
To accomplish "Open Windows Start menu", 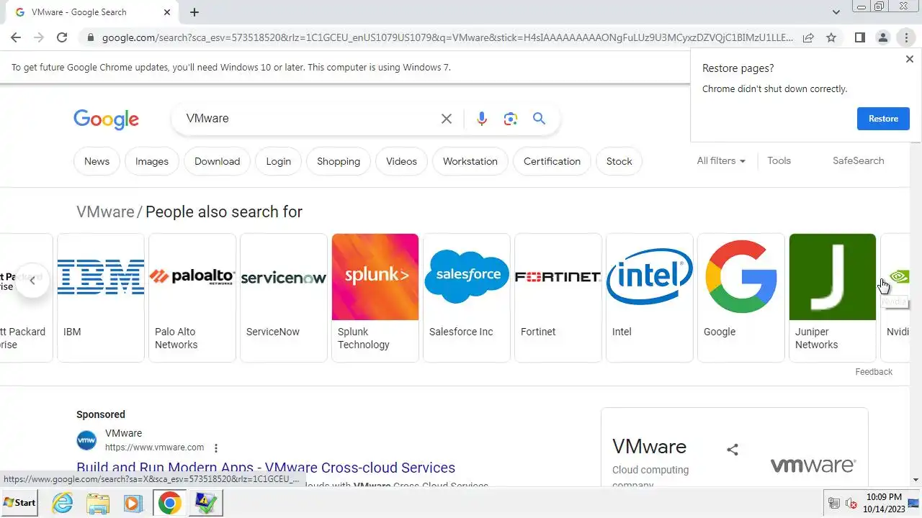I will [x=19, y=502].
